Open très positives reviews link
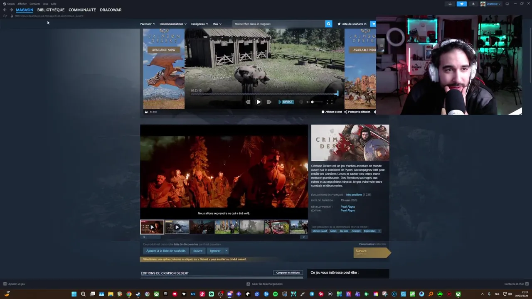This screenshot has height=299, width=532. tap(354, 195)
